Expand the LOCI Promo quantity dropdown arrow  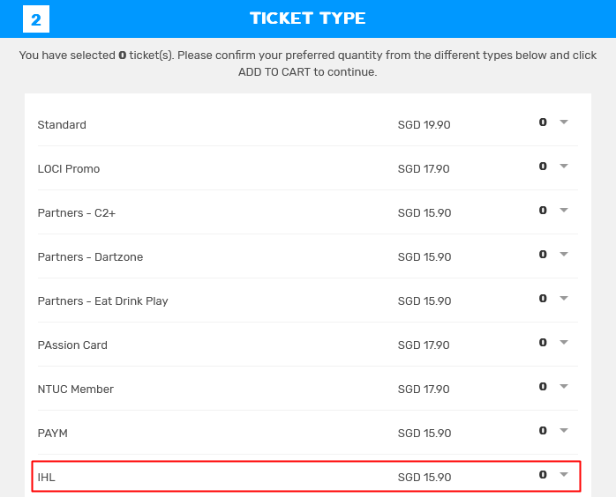point(564,167)
